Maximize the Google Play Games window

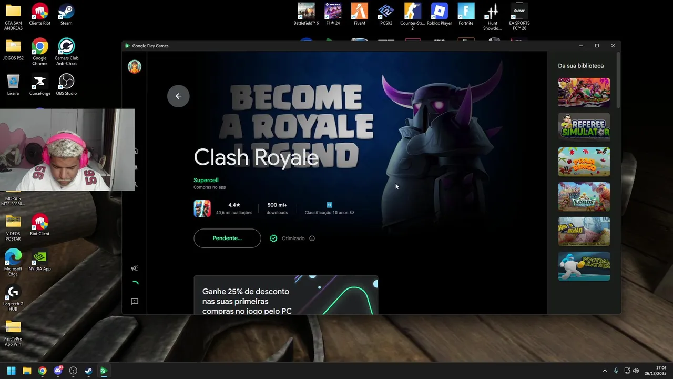point(597,46)
